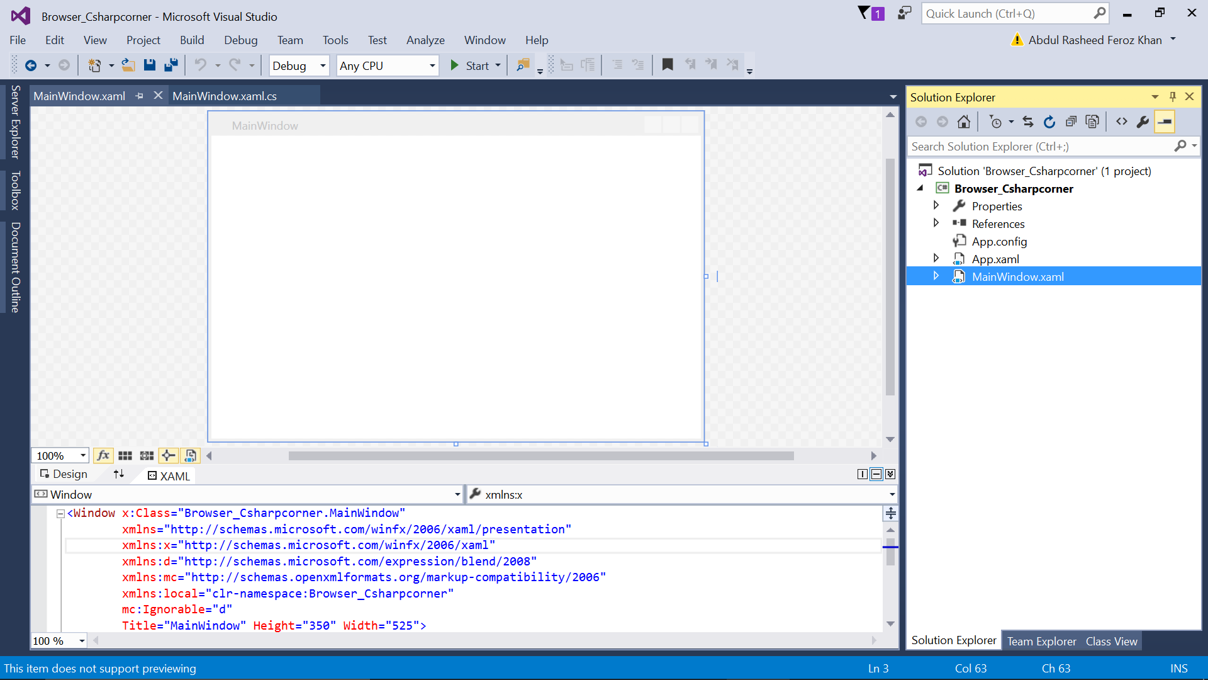Open the Build menu

[192, 40]
